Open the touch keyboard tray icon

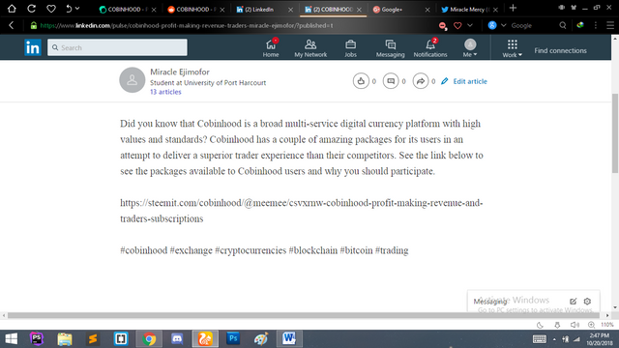click(x=540, y=339)
